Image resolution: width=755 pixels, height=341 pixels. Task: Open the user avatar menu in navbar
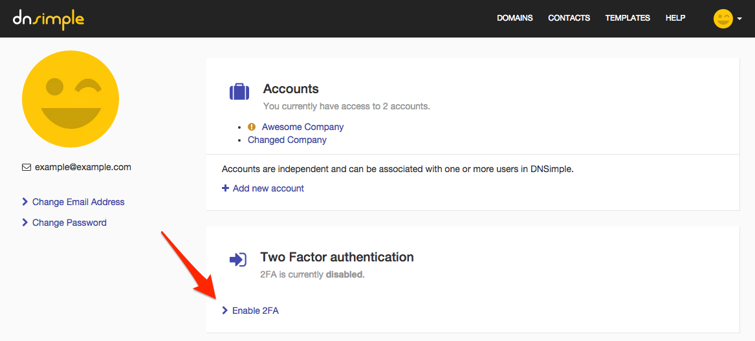click(723, 19)
